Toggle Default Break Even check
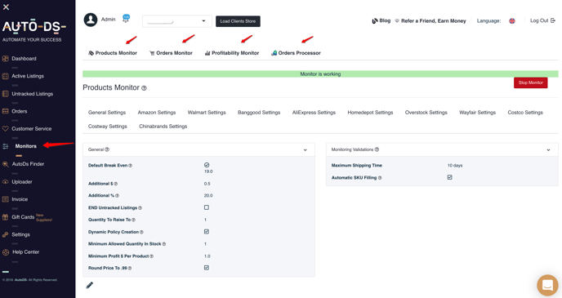 coord(207,165)
